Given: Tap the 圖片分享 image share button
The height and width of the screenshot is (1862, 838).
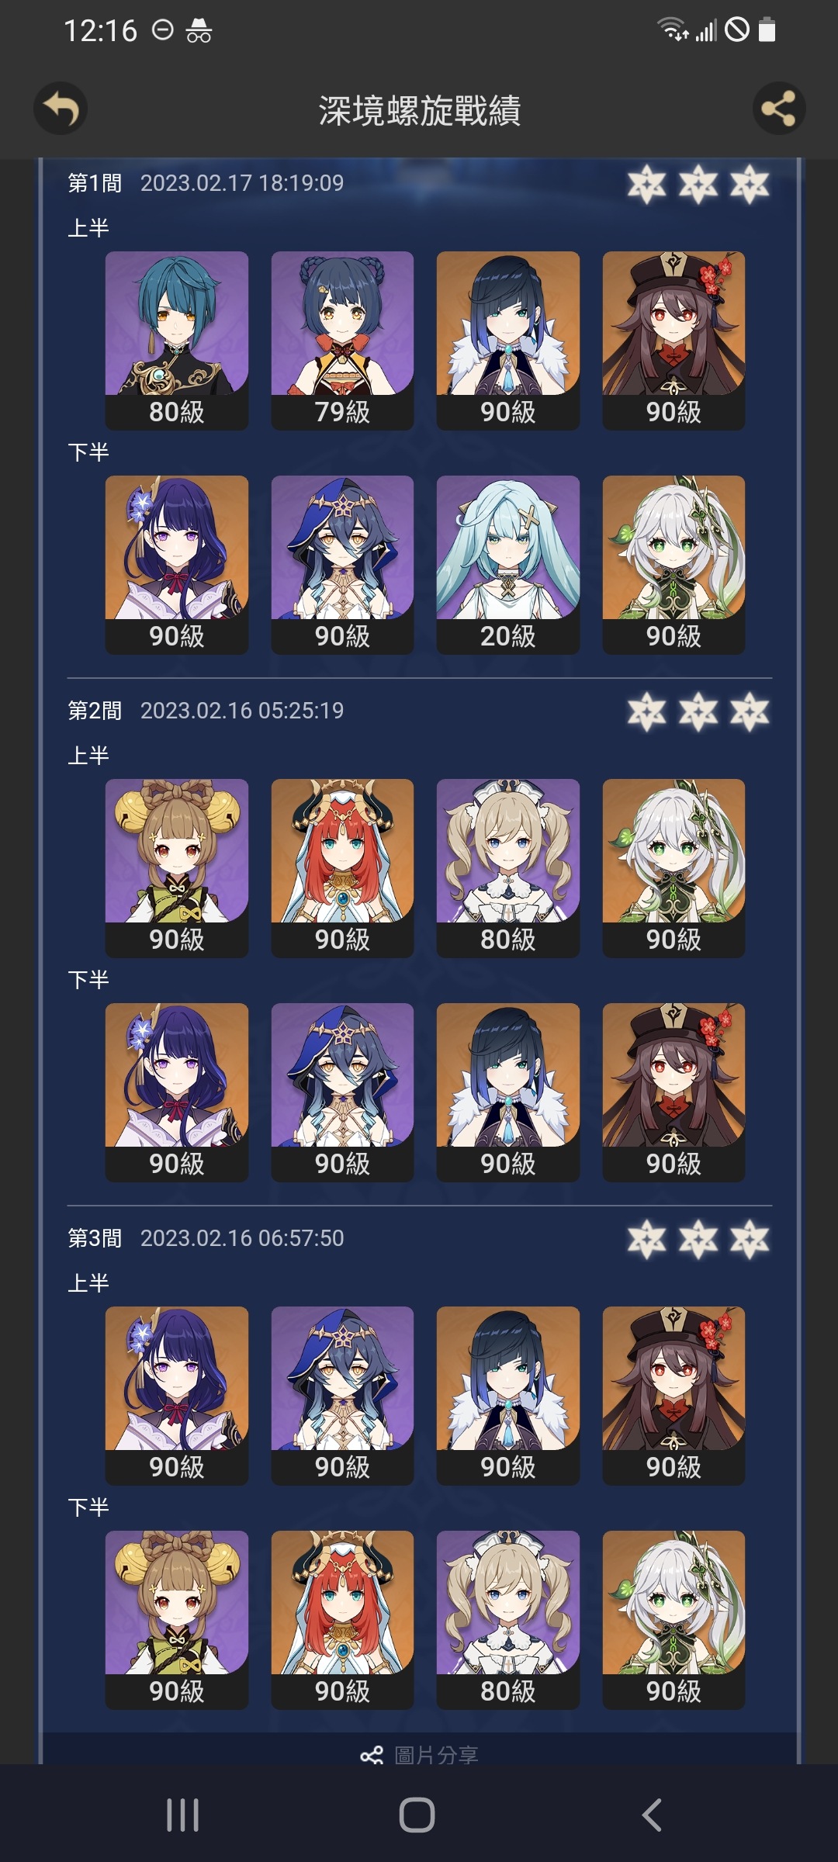Looking at the screenshot, I should click(420, 1754).
